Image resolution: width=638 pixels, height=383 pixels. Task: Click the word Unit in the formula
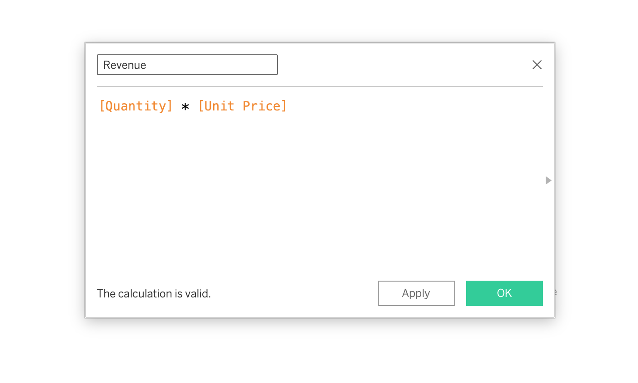219,106
